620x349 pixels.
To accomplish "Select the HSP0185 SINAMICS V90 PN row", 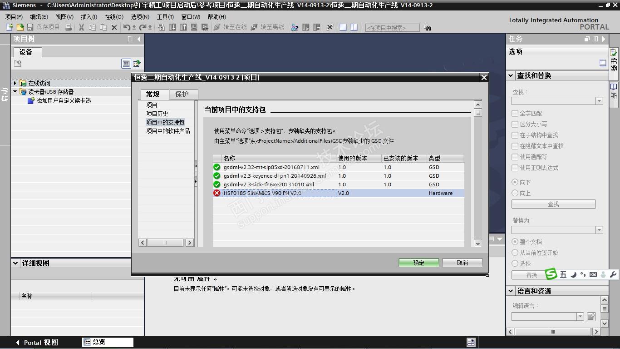I will point(339,193).
